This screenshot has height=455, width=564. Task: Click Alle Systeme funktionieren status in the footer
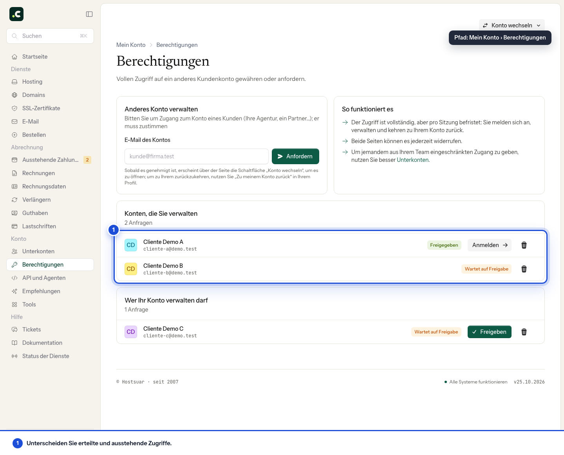coord(476,382)
